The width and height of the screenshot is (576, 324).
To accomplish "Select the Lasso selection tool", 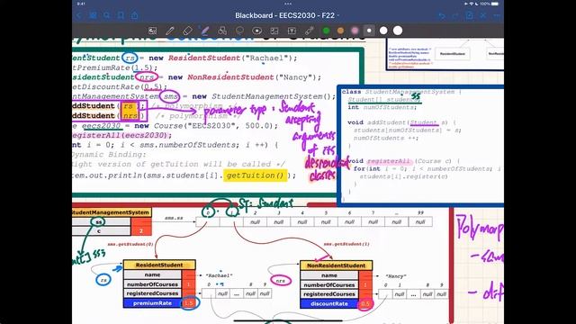I will tap(239, 31).
